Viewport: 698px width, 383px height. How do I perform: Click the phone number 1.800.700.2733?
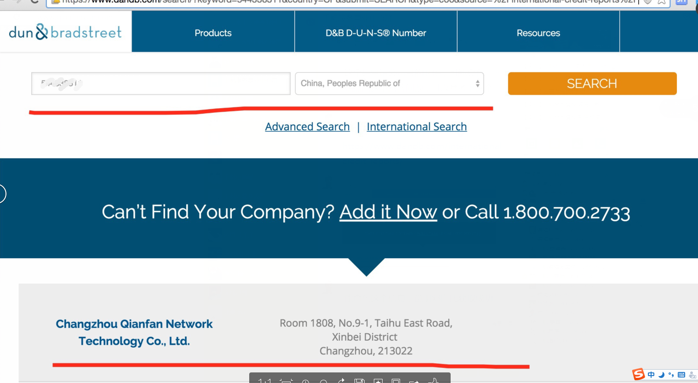[566, 212]
